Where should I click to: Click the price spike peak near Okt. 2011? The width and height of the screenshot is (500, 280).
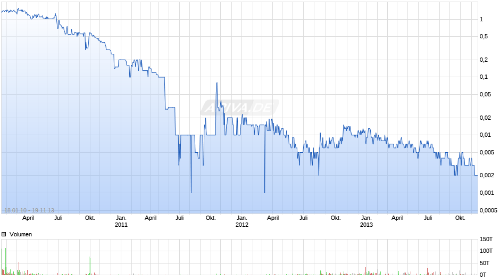click(x=217, y=83)
